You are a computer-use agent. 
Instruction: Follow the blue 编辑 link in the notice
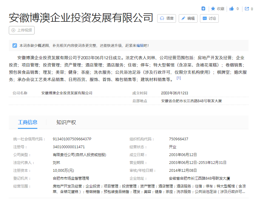click(x=140, y=46)
